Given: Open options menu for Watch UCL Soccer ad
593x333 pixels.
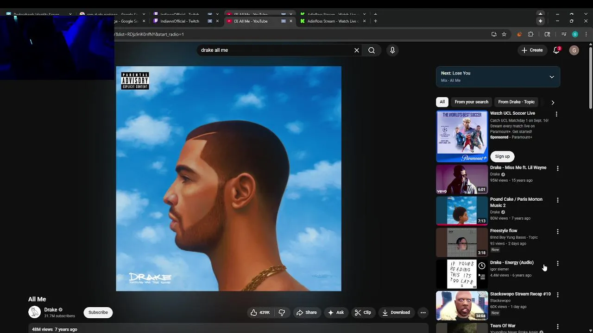Looking at the screenshot, I should pyautogui.click(x=556, y=114).
